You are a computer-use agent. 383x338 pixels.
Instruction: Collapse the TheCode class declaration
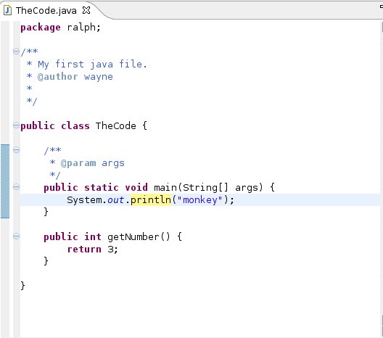tap(16, 125)
